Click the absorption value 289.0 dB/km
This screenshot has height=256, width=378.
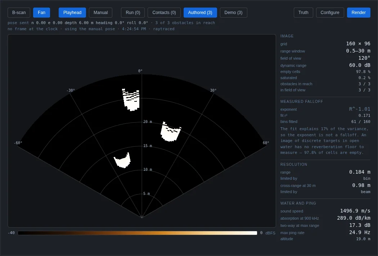pos(354,218)
